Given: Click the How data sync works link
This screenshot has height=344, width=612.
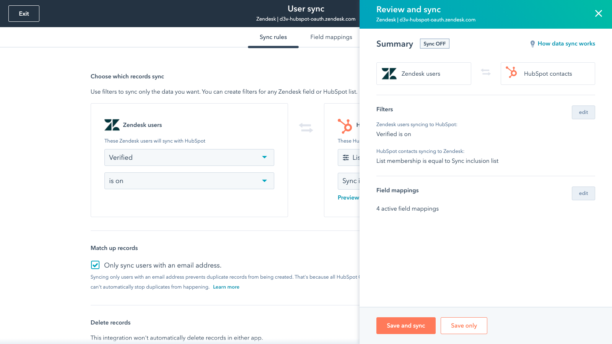Looking at the screenshot, I should tap(566, 44).
